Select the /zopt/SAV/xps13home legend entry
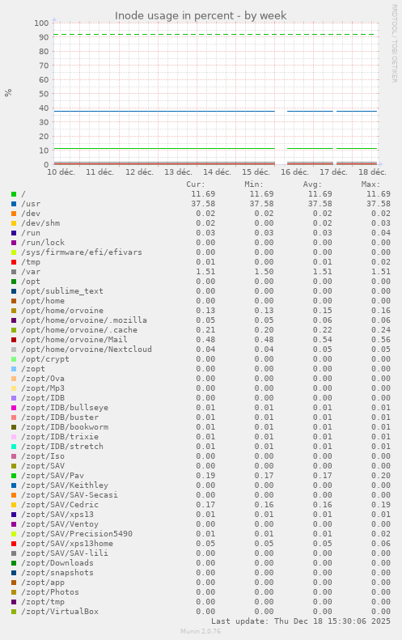 pos(67,544)
